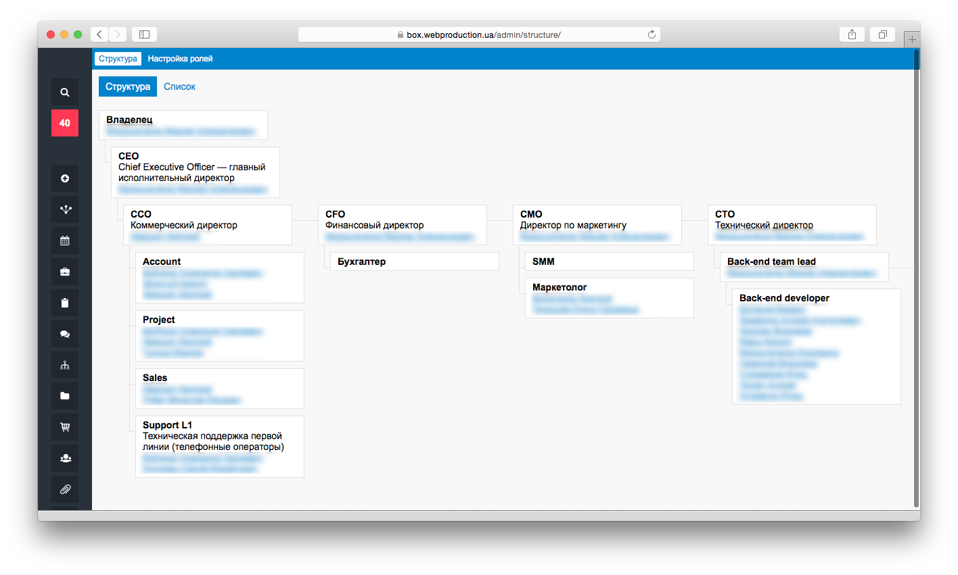This screenshot has height=575, width=958.
Task: Click the Sales role title
Action: [155, 378]
